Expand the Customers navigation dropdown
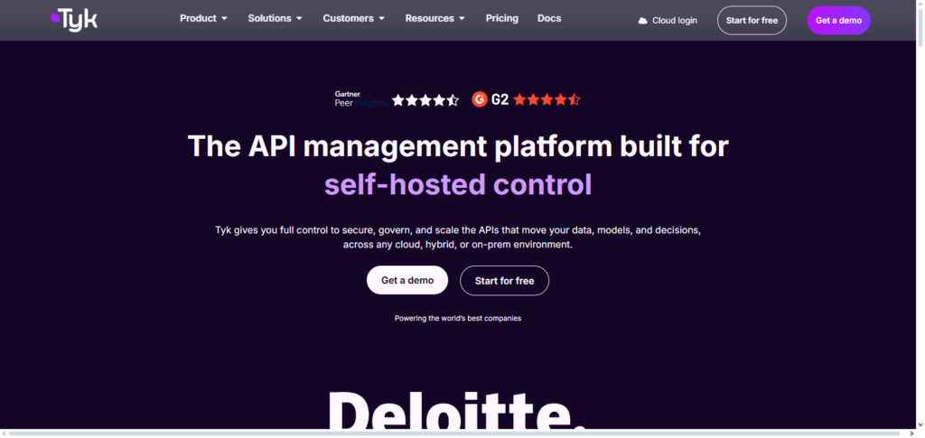Screen dimensions: 925x438 [x=353, y=18]
